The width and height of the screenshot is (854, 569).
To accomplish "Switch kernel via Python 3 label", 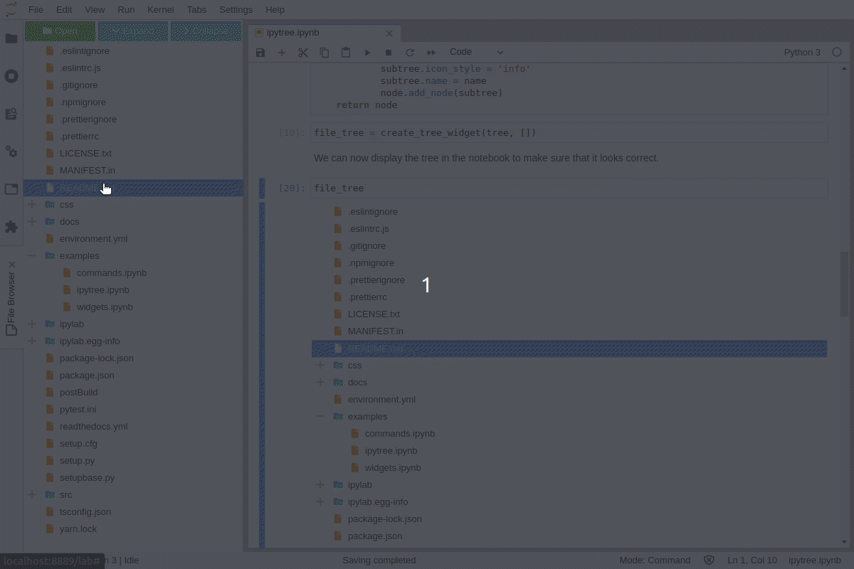I will 802,52.
